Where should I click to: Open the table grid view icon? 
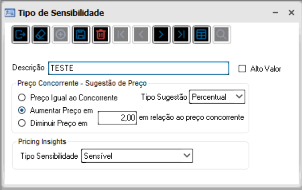[201, 34]
